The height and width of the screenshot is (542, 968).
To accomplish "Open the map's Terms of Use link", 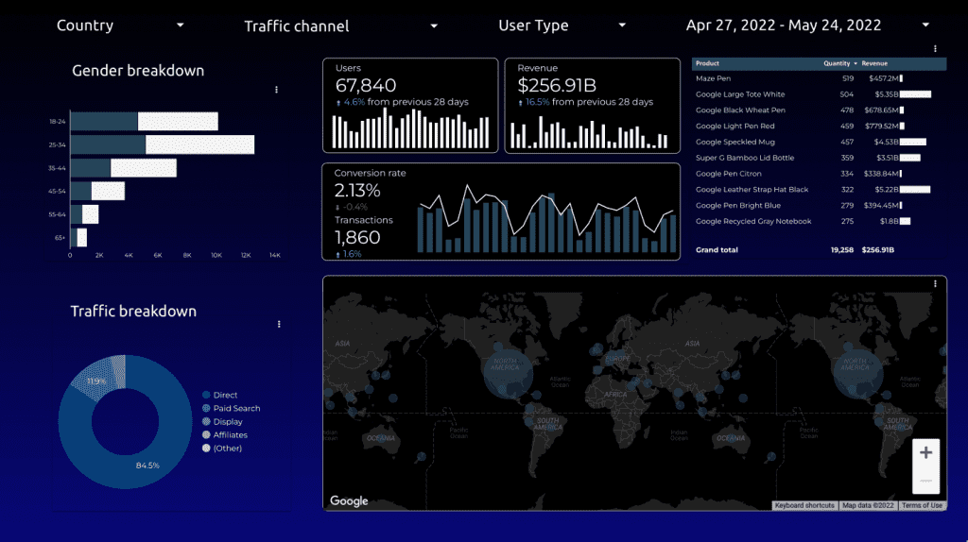I will point(921,506).
